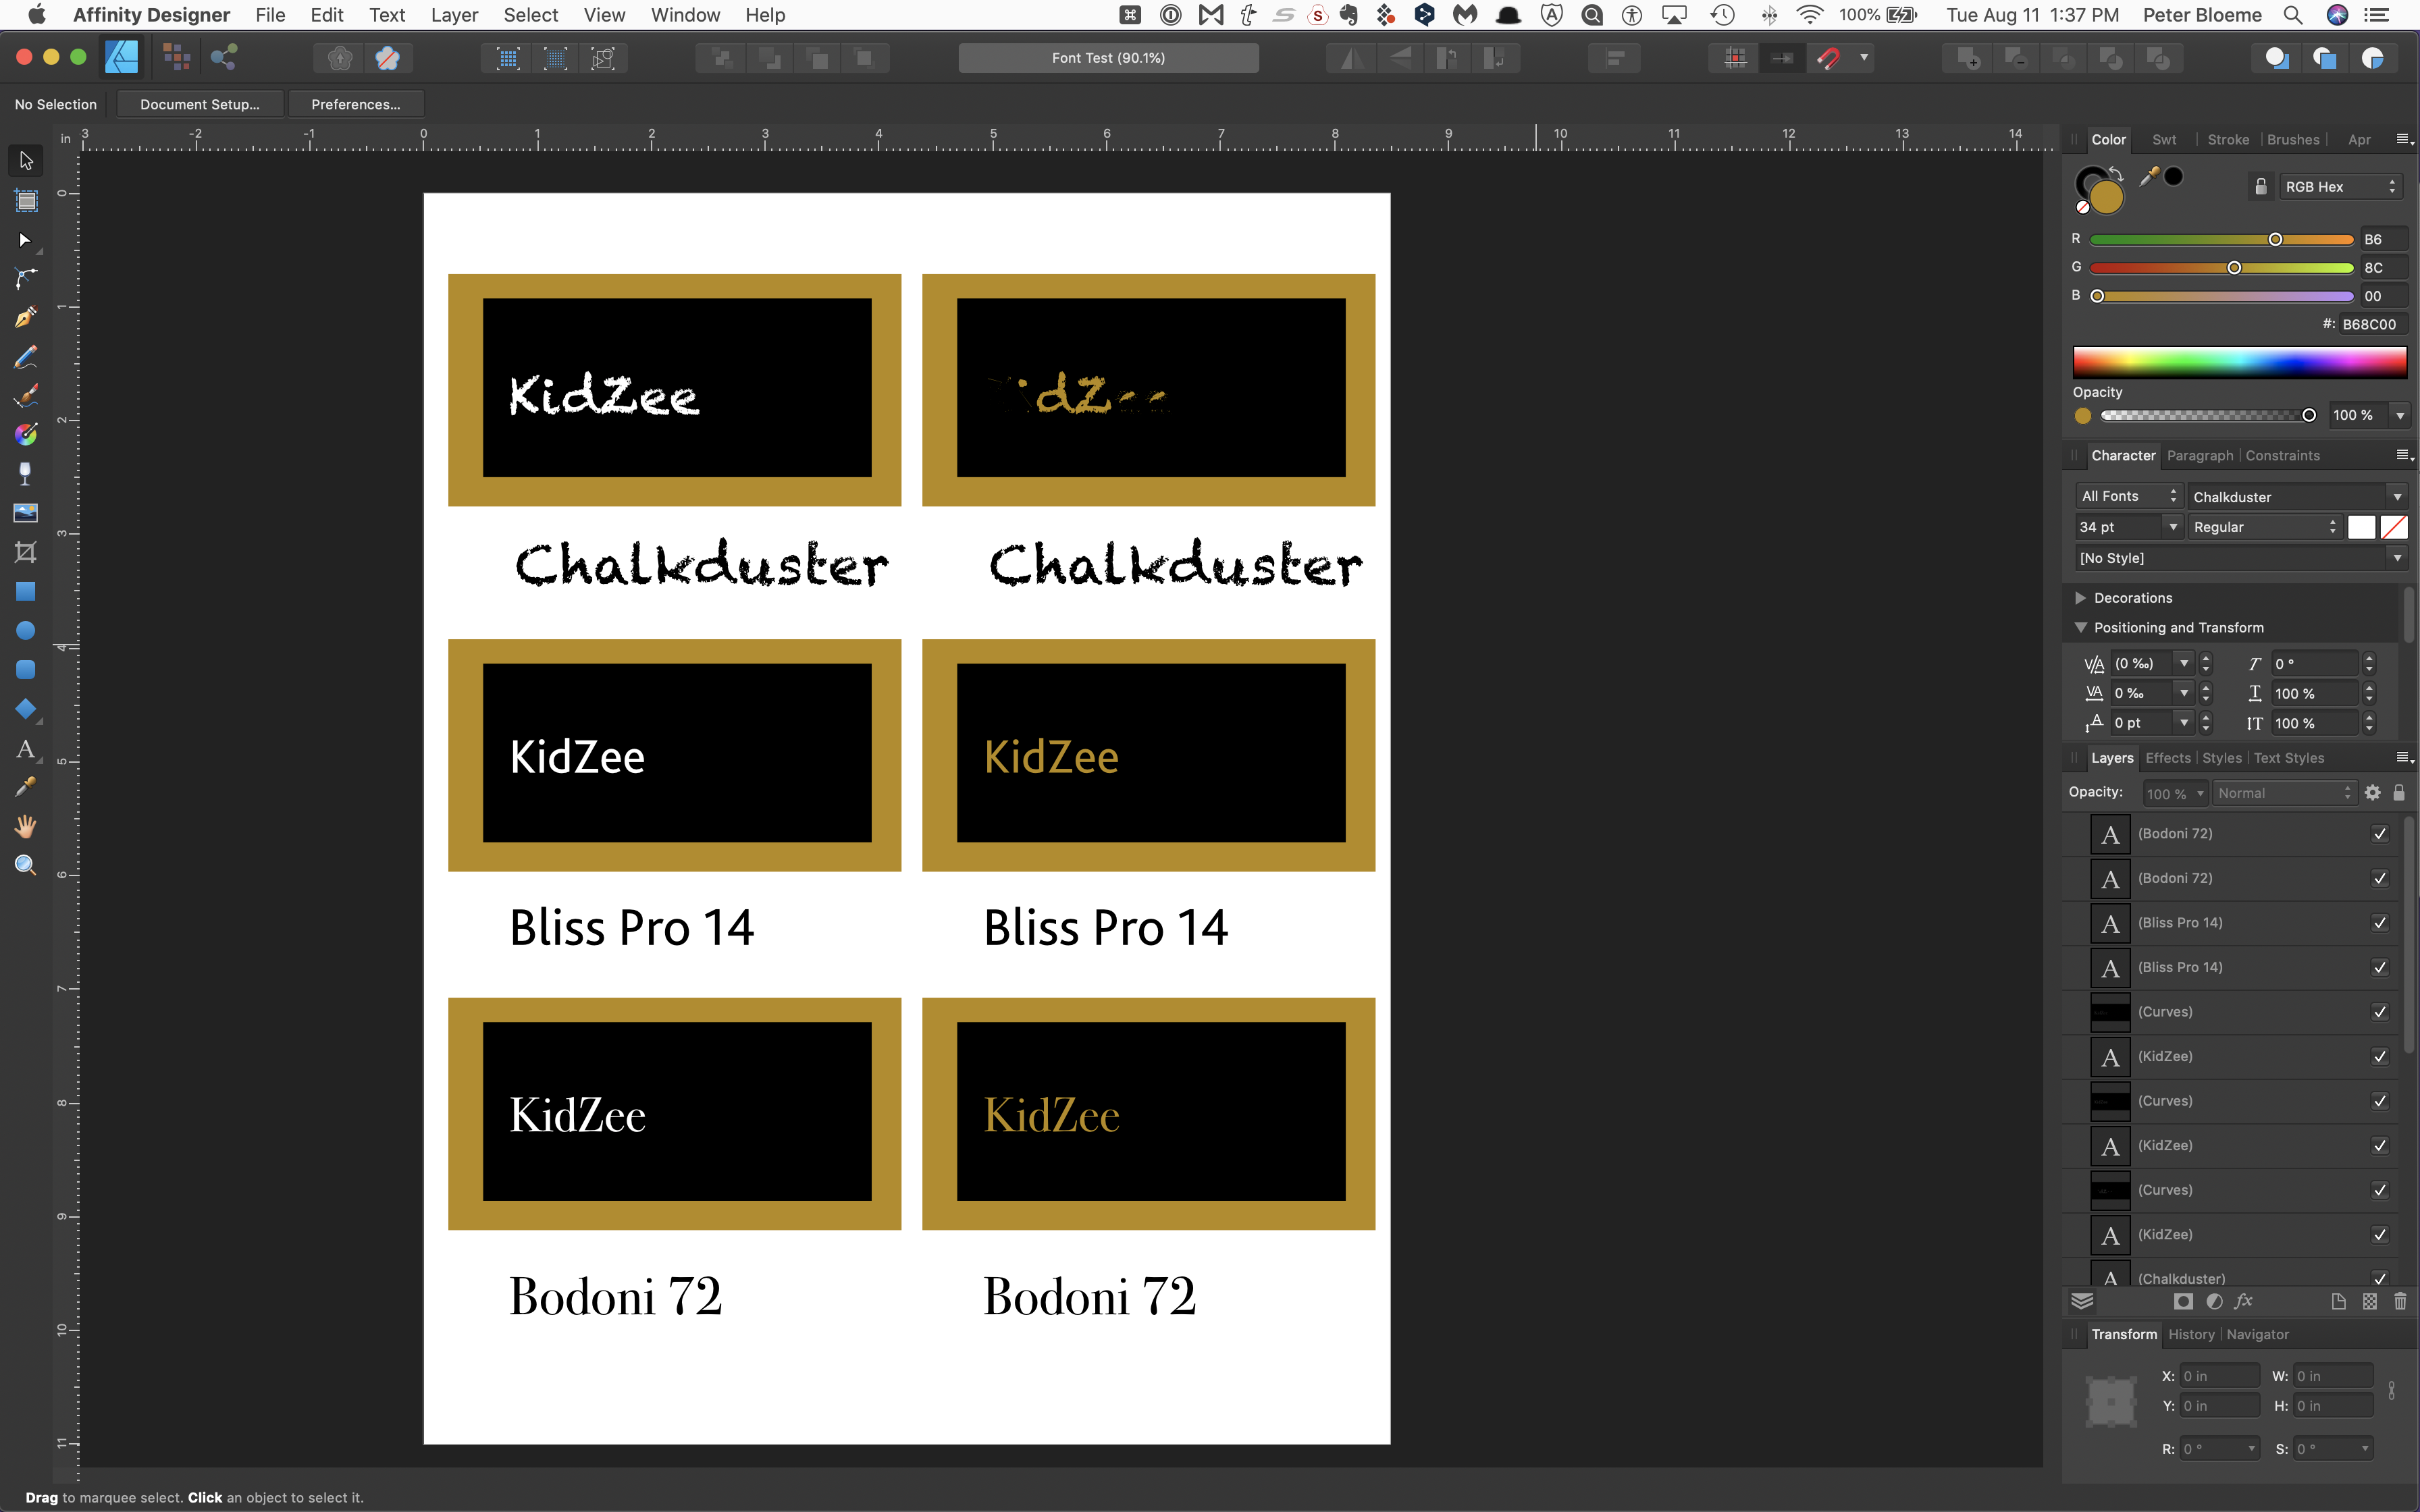
Task: Switch to the Pixel Persona
Action: tap(177, 57)
